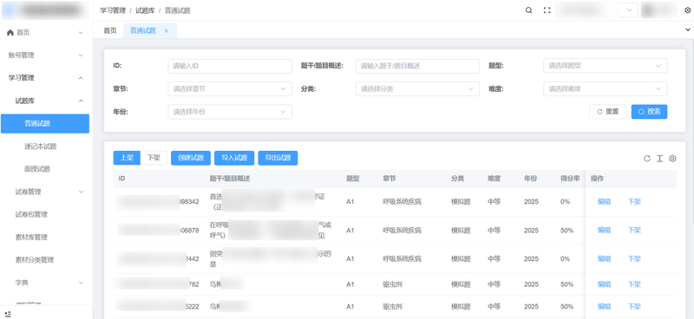Click 编辑 for the row ending 6222
Image resolution: width=694 pixels, height=319 pixels.
coord(604,306)
